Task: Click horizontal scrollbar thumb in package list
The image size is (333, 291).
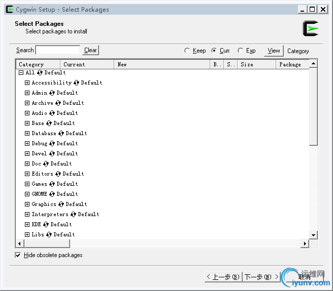Action: pyautogui.click(x=47, y=244)
